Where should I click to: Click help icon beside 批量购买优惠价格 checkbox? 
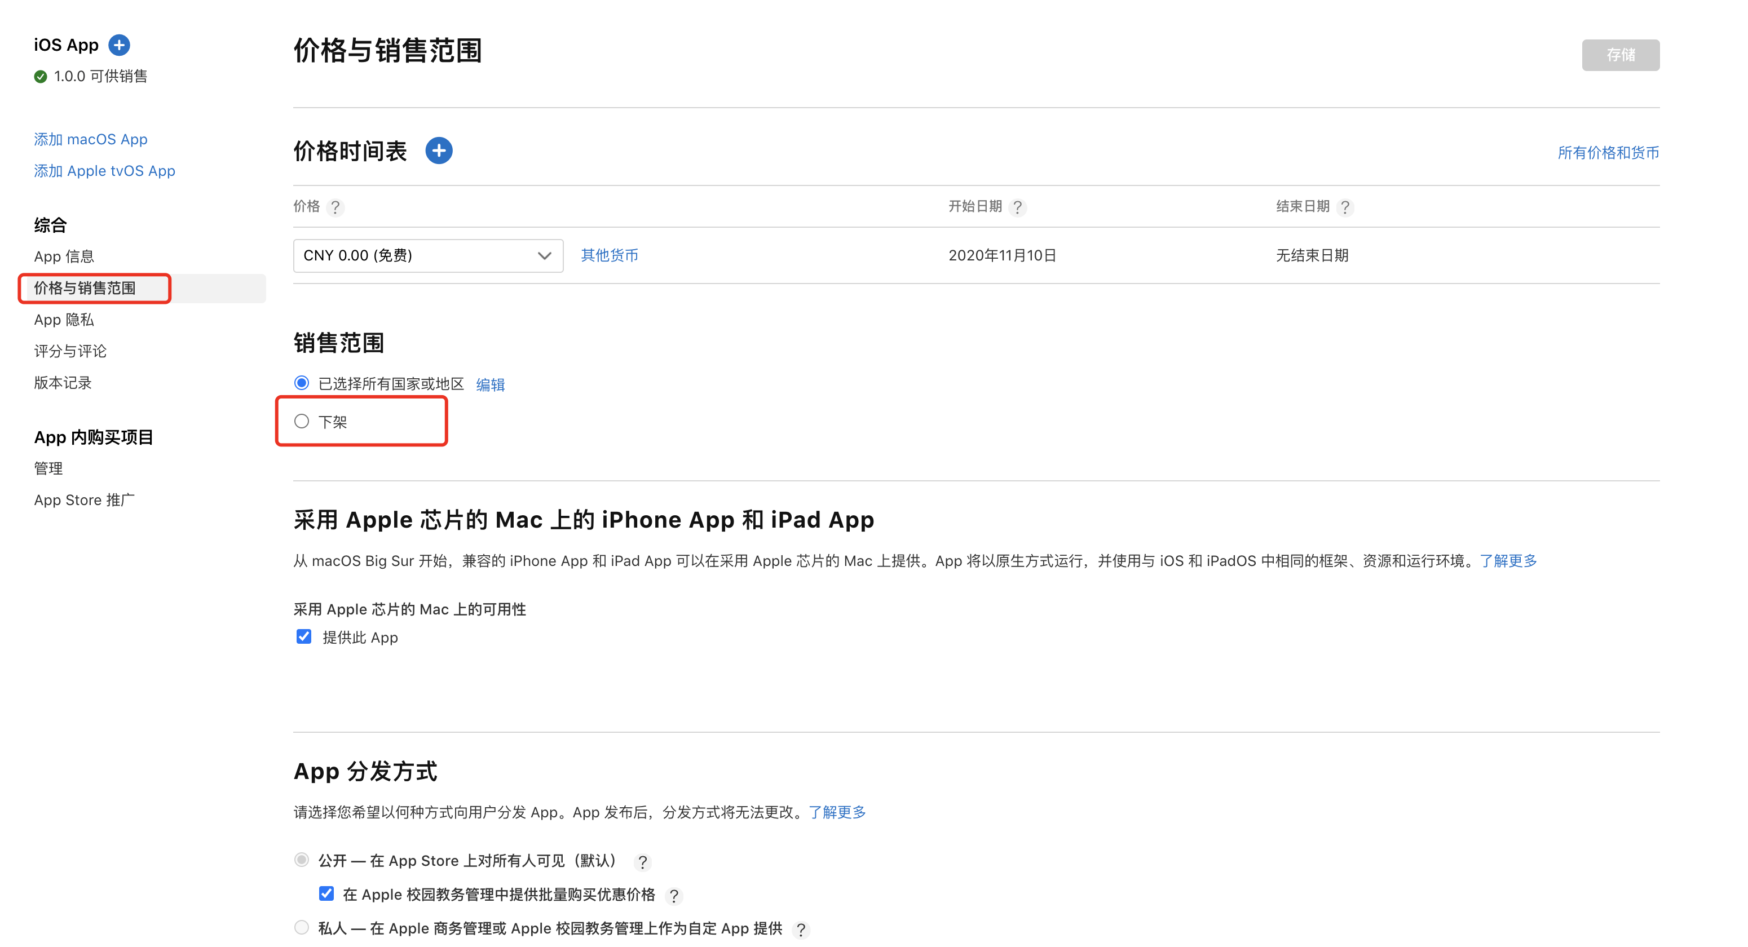pos(674,896)
